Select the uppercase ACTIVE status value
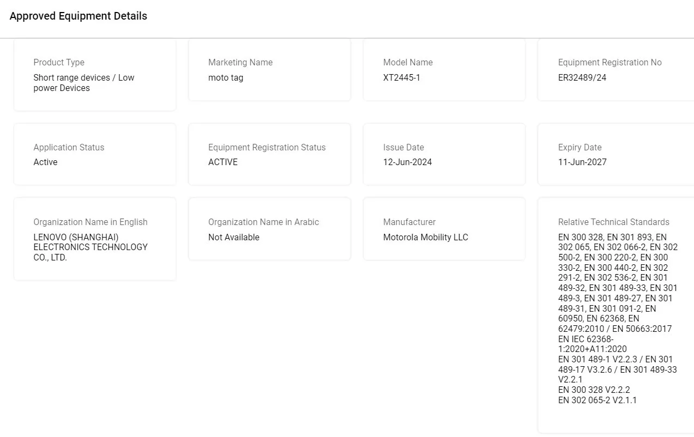This screenshot has width=694, height=437. (223, 162)
